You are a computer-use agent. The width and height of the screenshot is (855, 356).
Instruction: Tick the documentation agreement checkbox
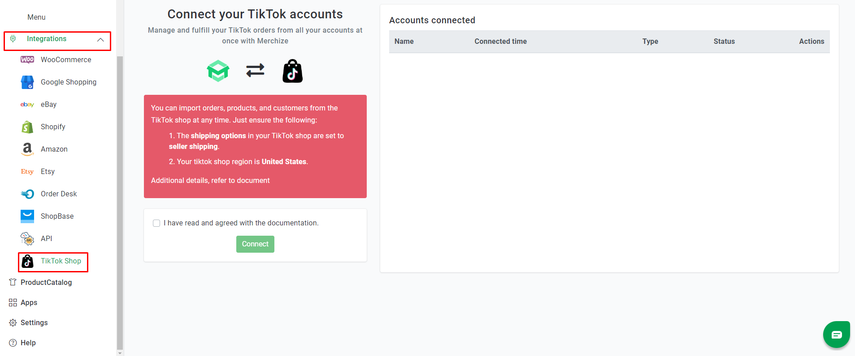(156, 223)
